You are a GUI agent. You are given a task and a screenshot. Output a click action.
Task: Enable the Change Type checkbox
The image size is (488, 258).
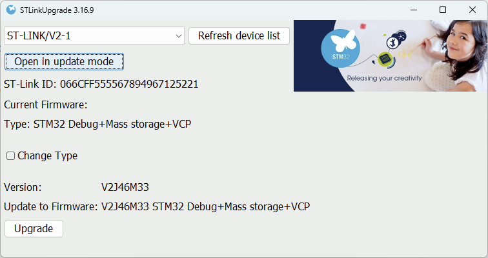tap(10, 156)
